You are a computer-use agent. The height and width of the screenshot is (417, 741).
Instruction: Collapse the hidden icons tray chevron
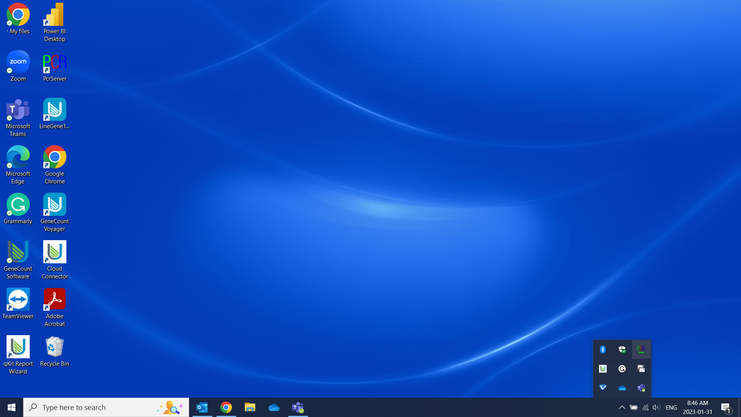[x=622, y=407]
